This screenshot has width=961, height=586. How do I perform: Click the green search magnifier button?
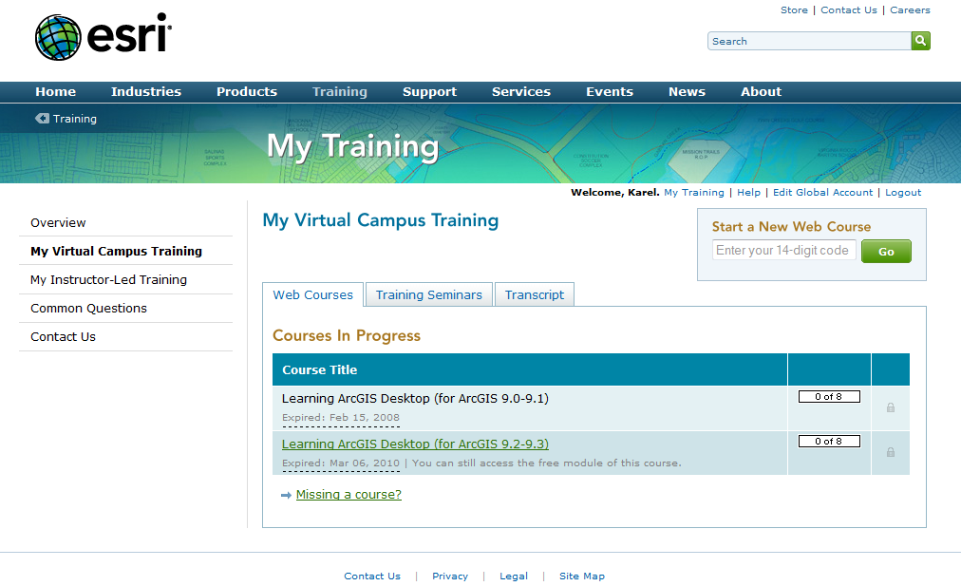(920, 41)
